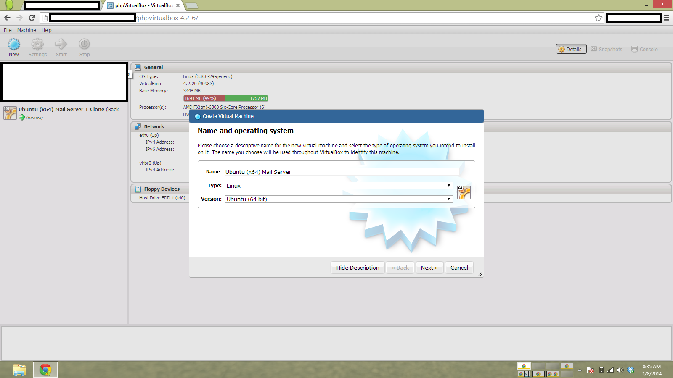Click the Ubuntu VM icon in list
Image resolution: width=673 pixels, height=378 pixels.
pos(10,113)
